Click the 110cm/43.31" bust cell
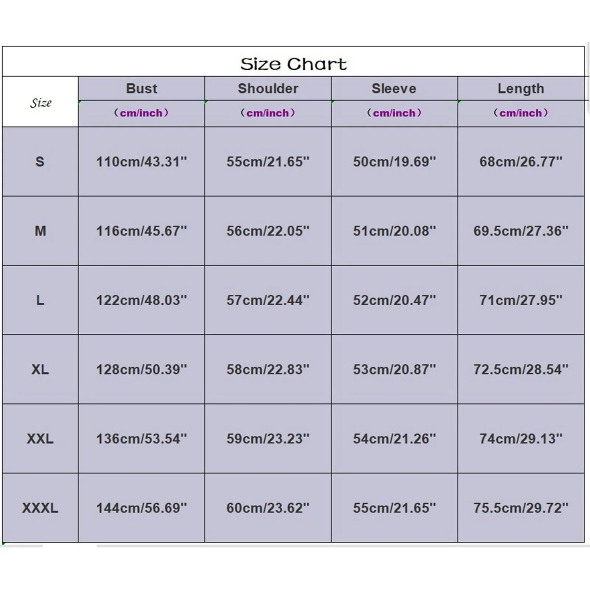This screenshot has height=590, width=590. 141,162
